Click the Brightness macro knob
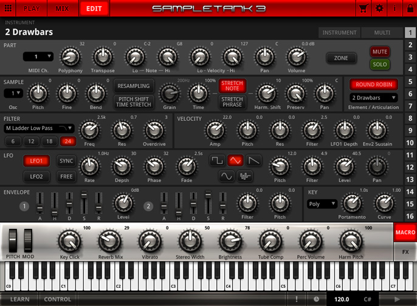The image size is (417, 306). [230, 241]
